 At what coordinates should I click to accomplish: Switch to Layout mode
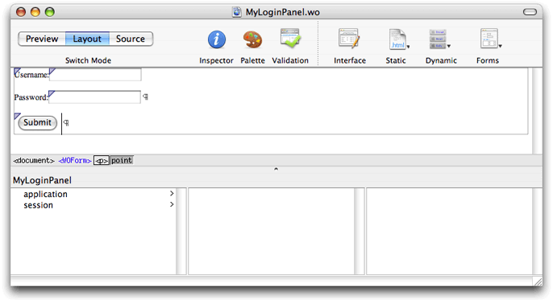click(x=87, y=39)
